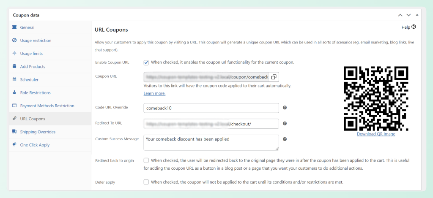This screenshot has height=198, width=433.
Task: Click the Add Products bag icon
Action: [14, 66]
